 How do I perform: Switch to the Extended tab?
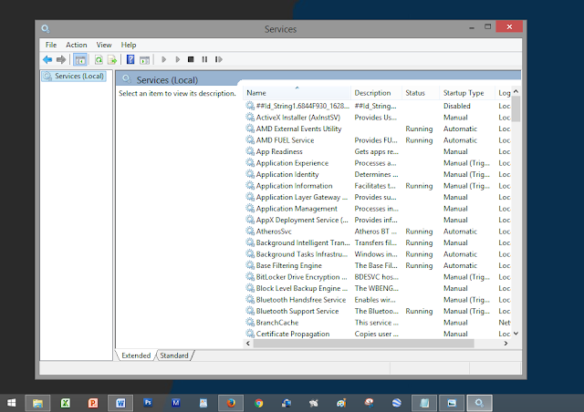point(136,355)
